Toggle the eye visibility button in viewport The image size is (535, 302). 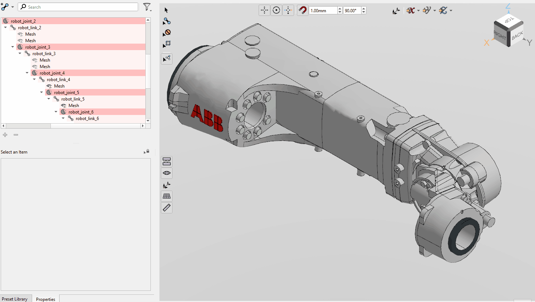click(167, 173)
